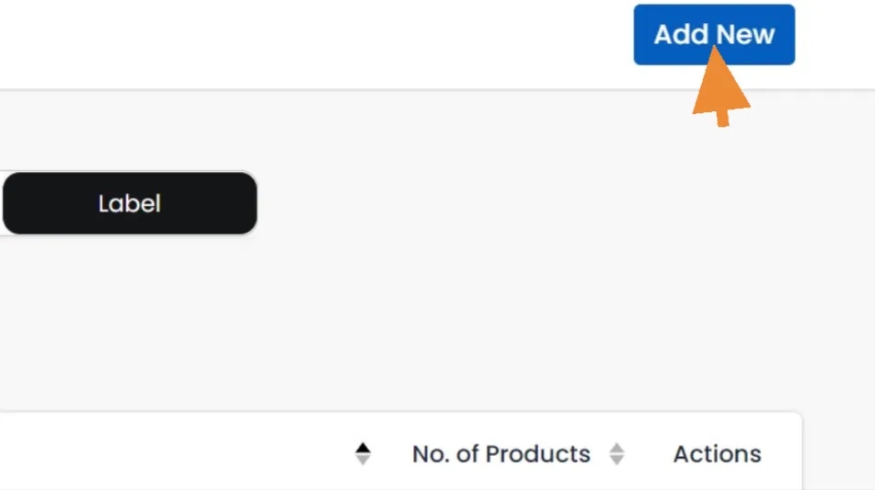Screen dimensions: 875x490
Task: Click the Actions column header
Action: [717, 454]
